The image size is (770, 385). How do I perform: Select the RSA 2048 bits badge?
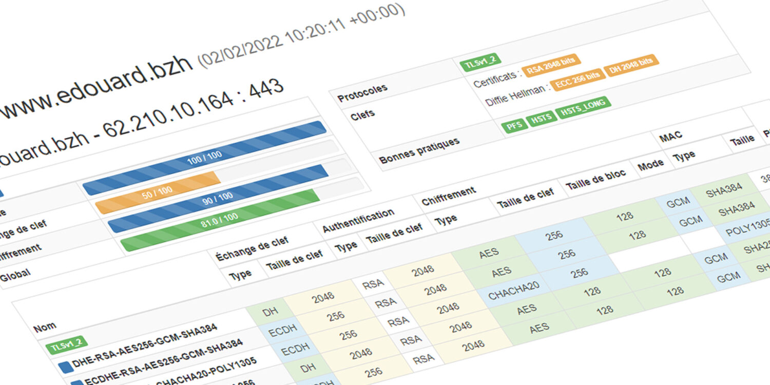tap(551, 66)
